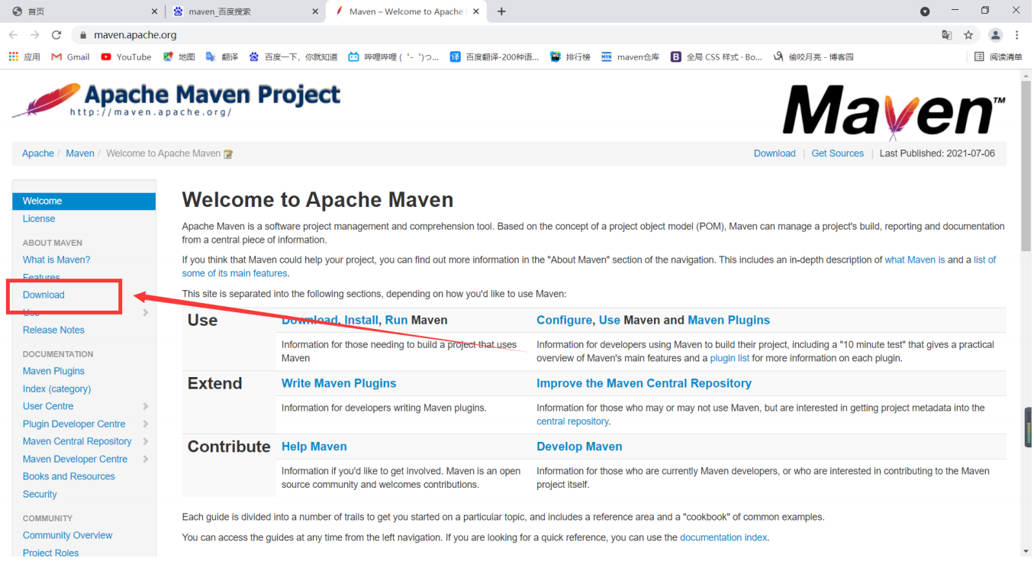Open the 排行榜 bookmark

pyautogui.click(x=570, y=56)
